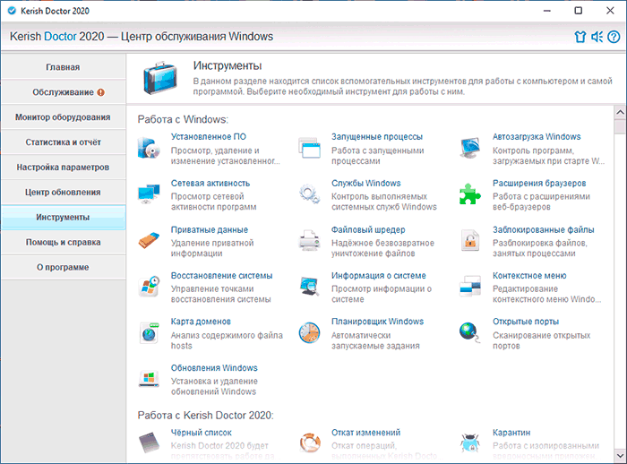Open Расширения браузеров link

(539, 184)
